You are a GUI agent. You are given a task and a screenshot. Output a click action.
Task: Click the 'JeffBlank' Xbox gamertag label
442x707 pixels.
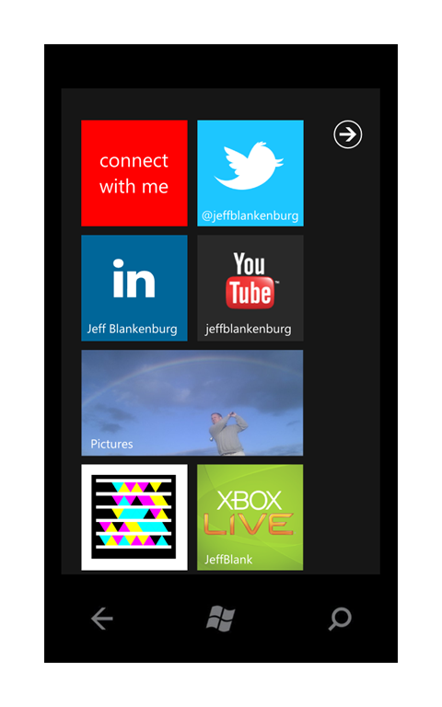pyautogui.click(x=228, y=560)
